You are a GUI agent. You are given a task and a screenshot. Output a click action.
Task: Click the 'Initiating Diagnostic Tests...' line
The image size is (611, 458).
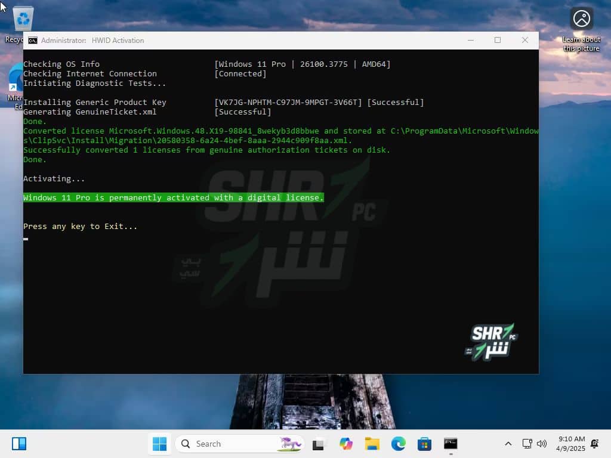(94, 83)
